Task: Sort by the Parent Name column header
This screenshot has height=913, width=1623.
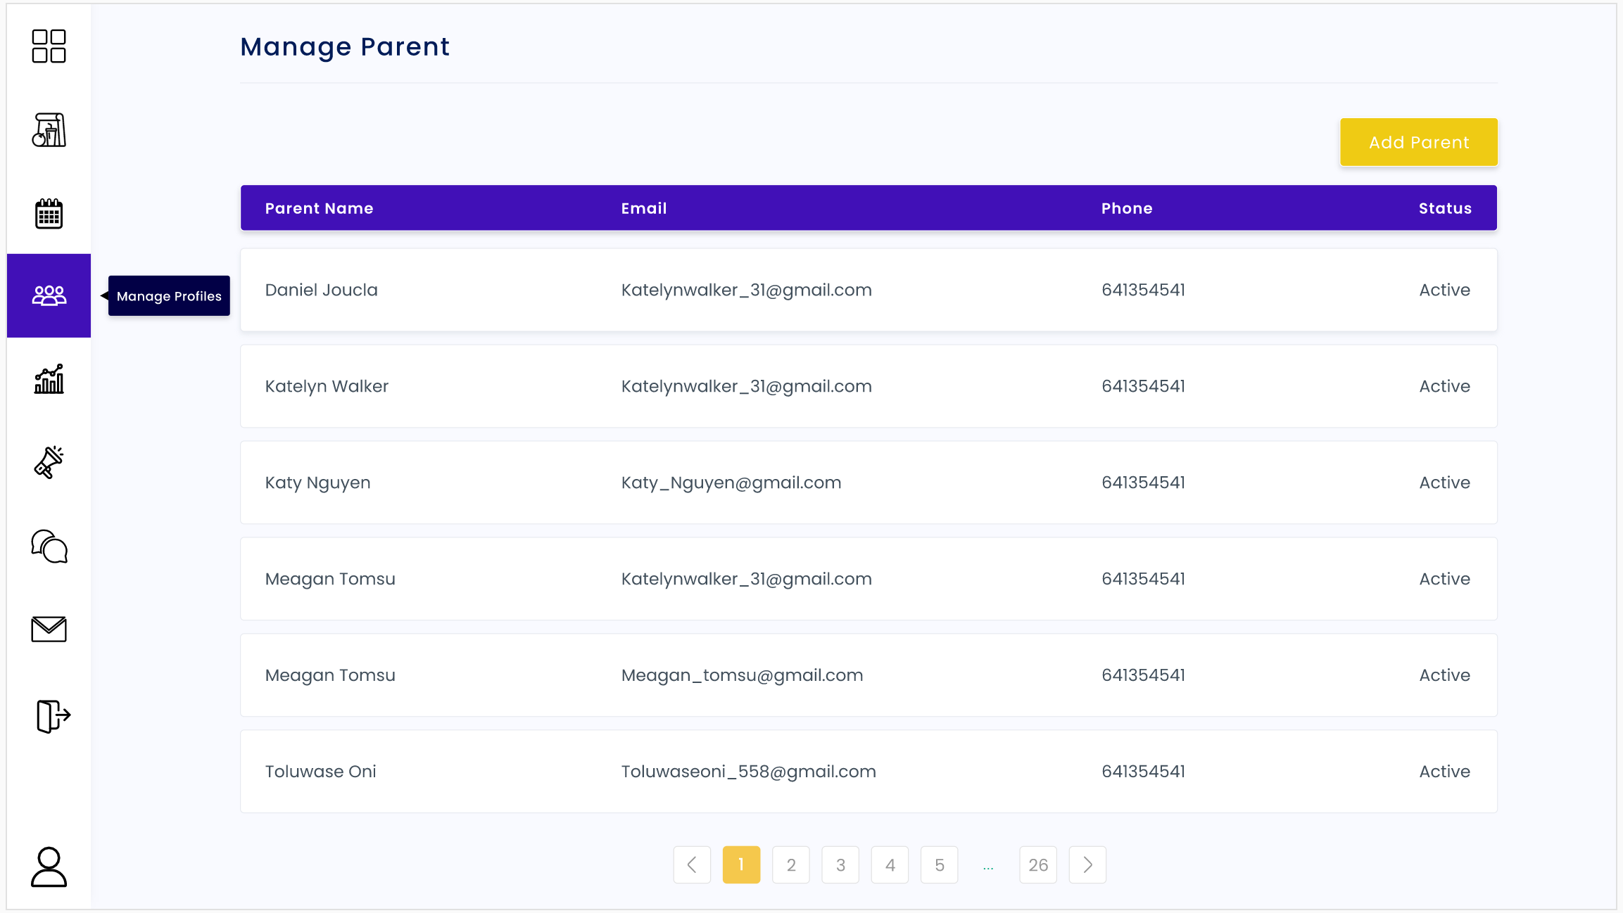Action: 319,208
